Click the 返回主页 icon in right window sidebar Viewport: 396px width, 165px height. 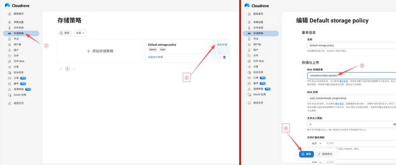coord(249,103)
